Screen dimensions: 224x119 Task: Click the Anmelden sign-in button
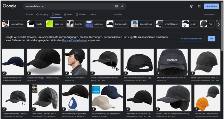coord(211,6)
